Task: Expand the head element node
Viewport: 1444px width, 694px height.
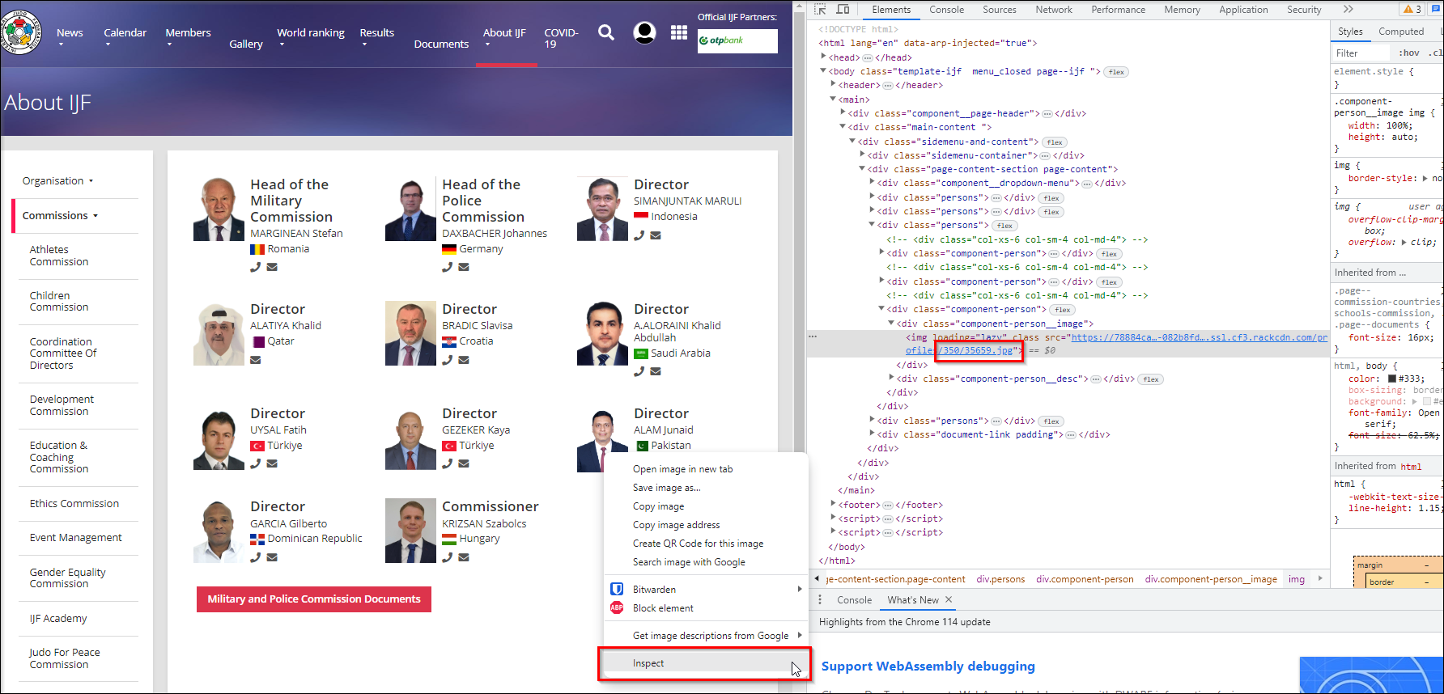Action: pyautogui.click(x=824, y=57)
